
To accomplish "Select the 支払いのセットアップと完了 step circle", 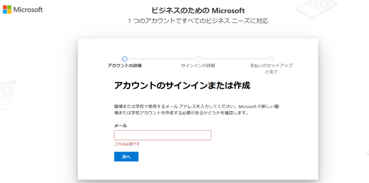I will pos(271,59).
